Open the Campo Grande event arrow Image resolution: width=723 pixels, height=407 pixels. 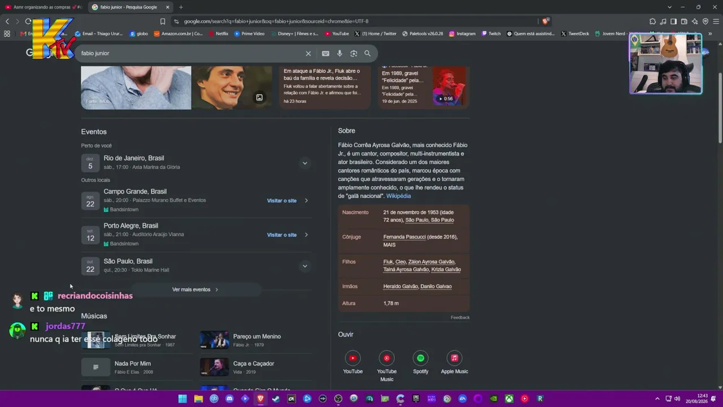306,201
